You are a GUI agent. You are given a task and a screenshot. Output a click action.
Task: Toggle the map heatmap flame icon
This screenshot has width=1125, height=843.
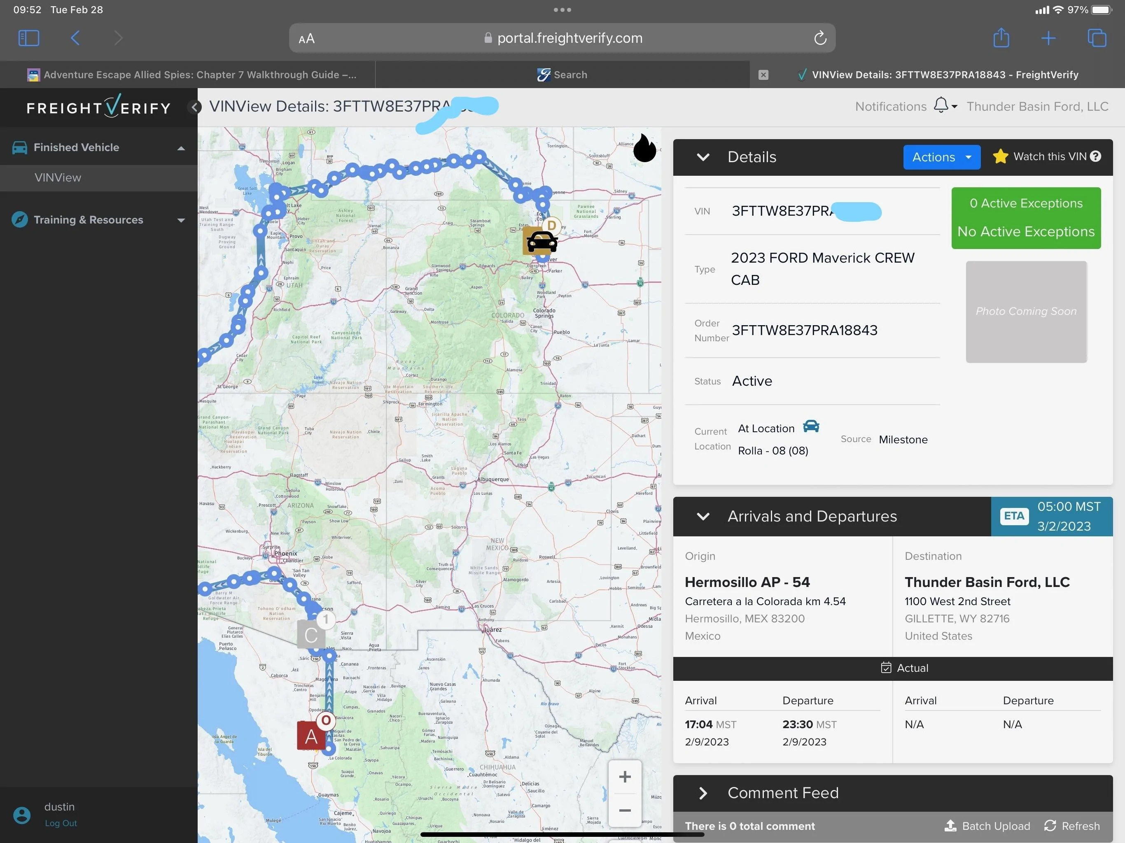pyautogui.click(x=644, y=148)
